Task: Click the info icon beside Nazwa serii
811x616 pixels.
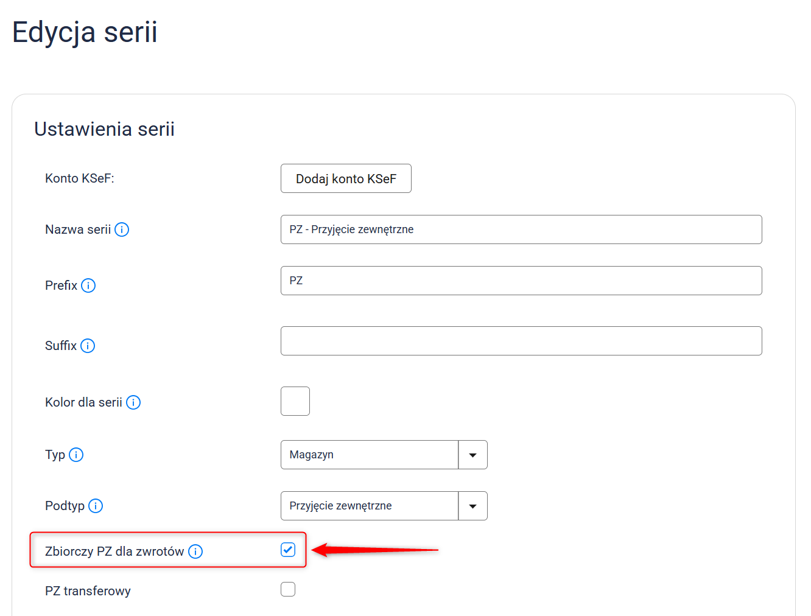Action: (x=122, y=229)
